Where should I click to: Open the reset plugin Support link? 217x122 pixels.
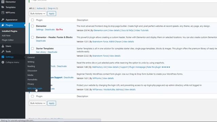[124, 67]
